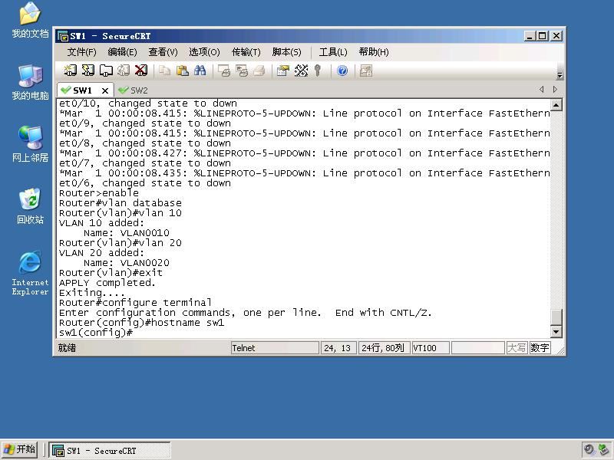Click the Find binoculars icon
Screen dimensions: 614x460
pyautogui.click(x=200, y=71)
